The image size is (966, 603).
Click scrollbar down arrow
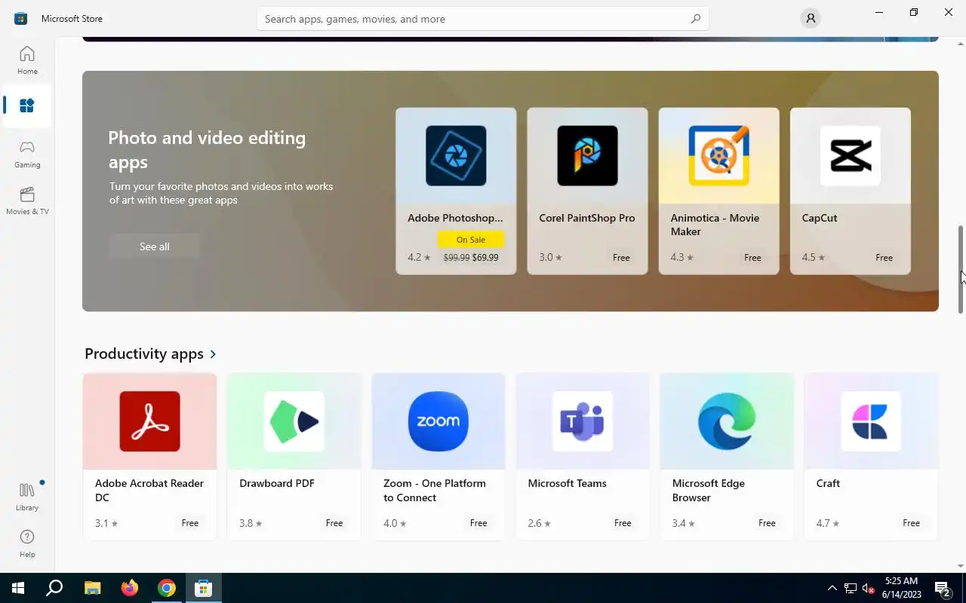click(x=961, y=565)
